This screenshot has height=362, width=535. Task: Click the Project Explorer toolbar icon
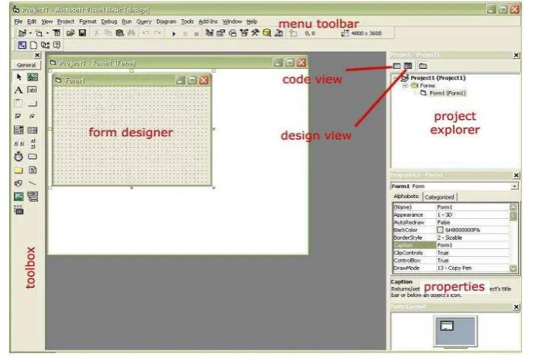(210, 33)
